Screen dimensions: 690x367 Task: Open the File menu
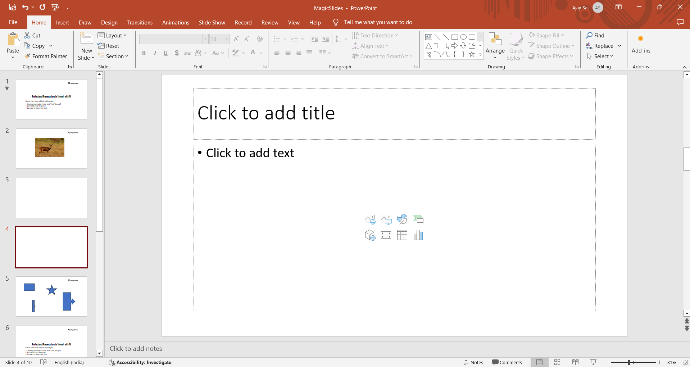pos(13,22)
